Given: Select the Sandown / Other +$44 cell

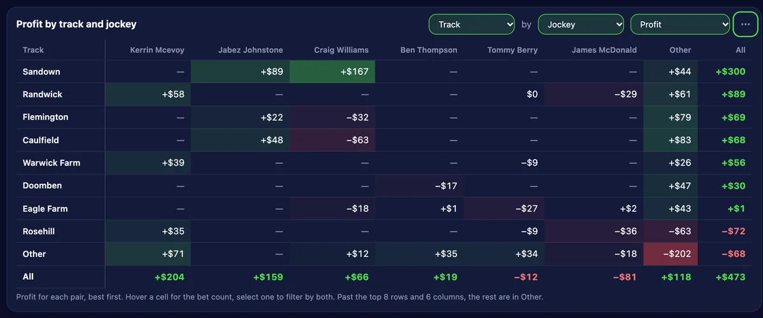Looking at the screenshot, I should point(671,72).
